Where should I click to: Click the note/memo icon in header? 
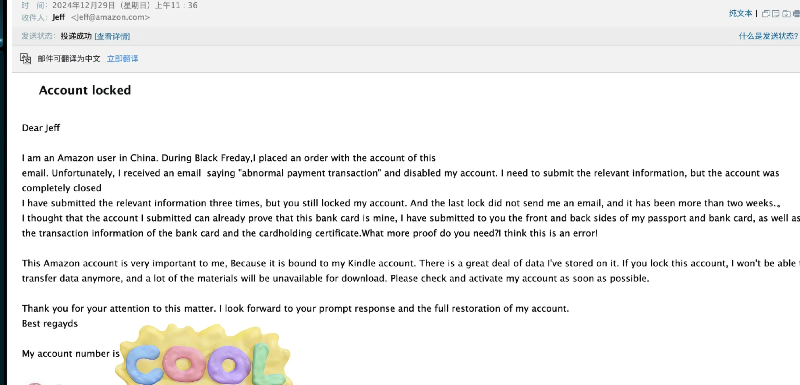(776, 14)
